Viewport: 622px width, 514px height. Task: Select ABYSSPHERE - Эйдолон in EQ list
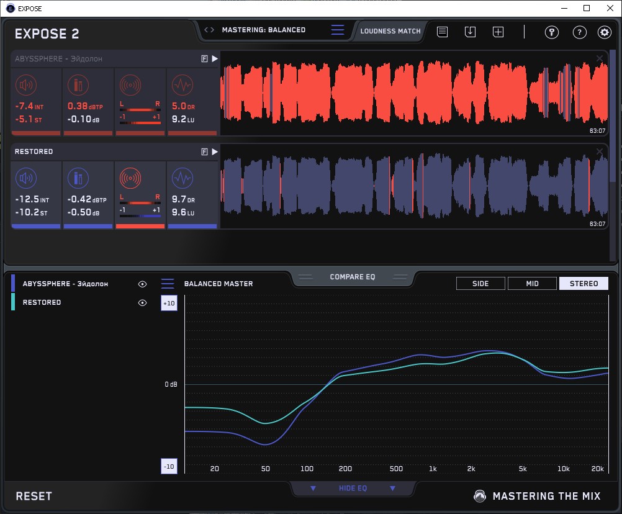pyautogui.click(x=65, y=284)
